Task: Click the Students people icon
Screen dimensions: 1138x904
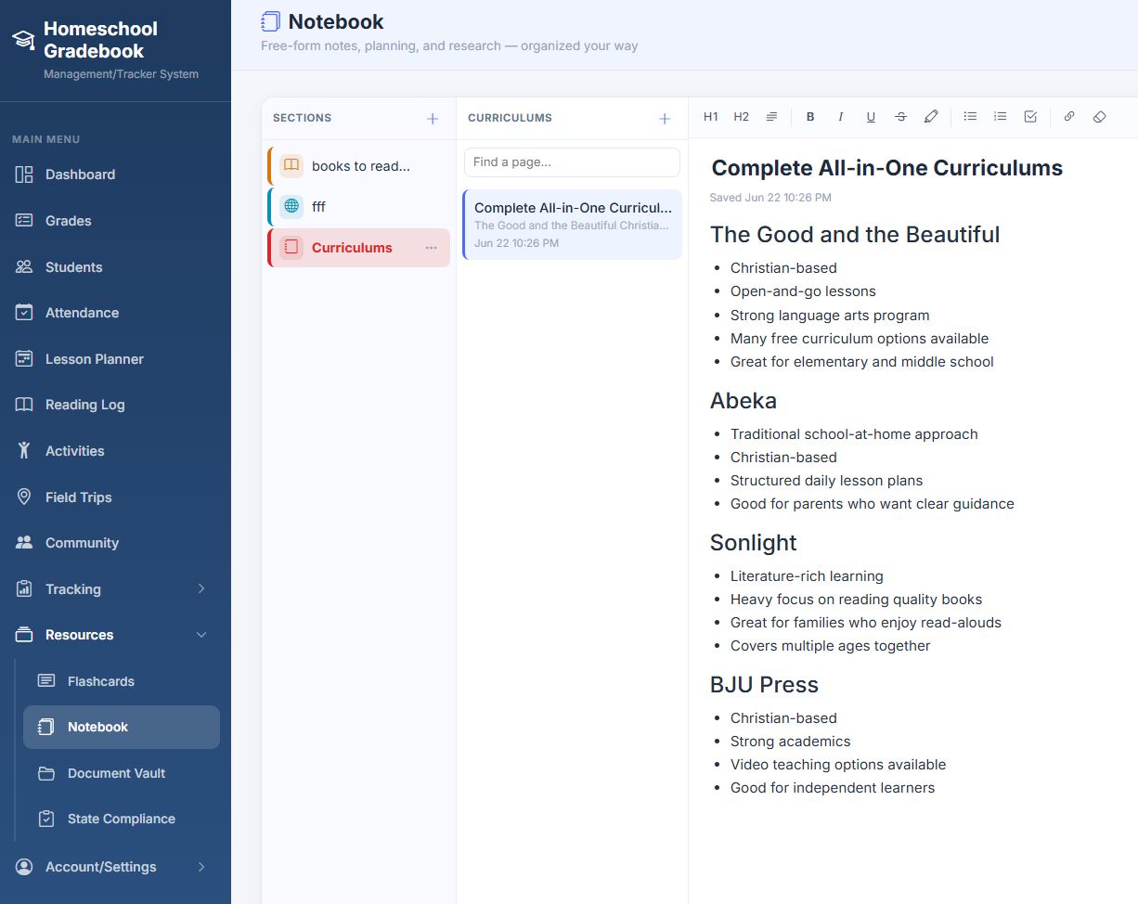Action: 24,267
